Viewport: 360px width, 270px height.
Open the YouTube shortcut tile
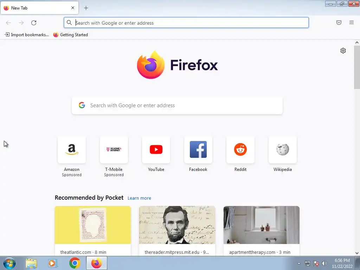click(x=156, y=150)
